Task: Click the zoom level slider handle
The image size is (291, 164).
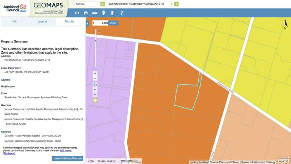Action: (x=95, y=40)
